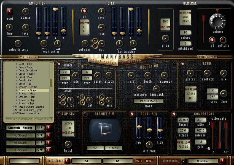This screenshot has width=234, height=165.
Task: Click the LFO delay knob
Action: pos(98,75)
